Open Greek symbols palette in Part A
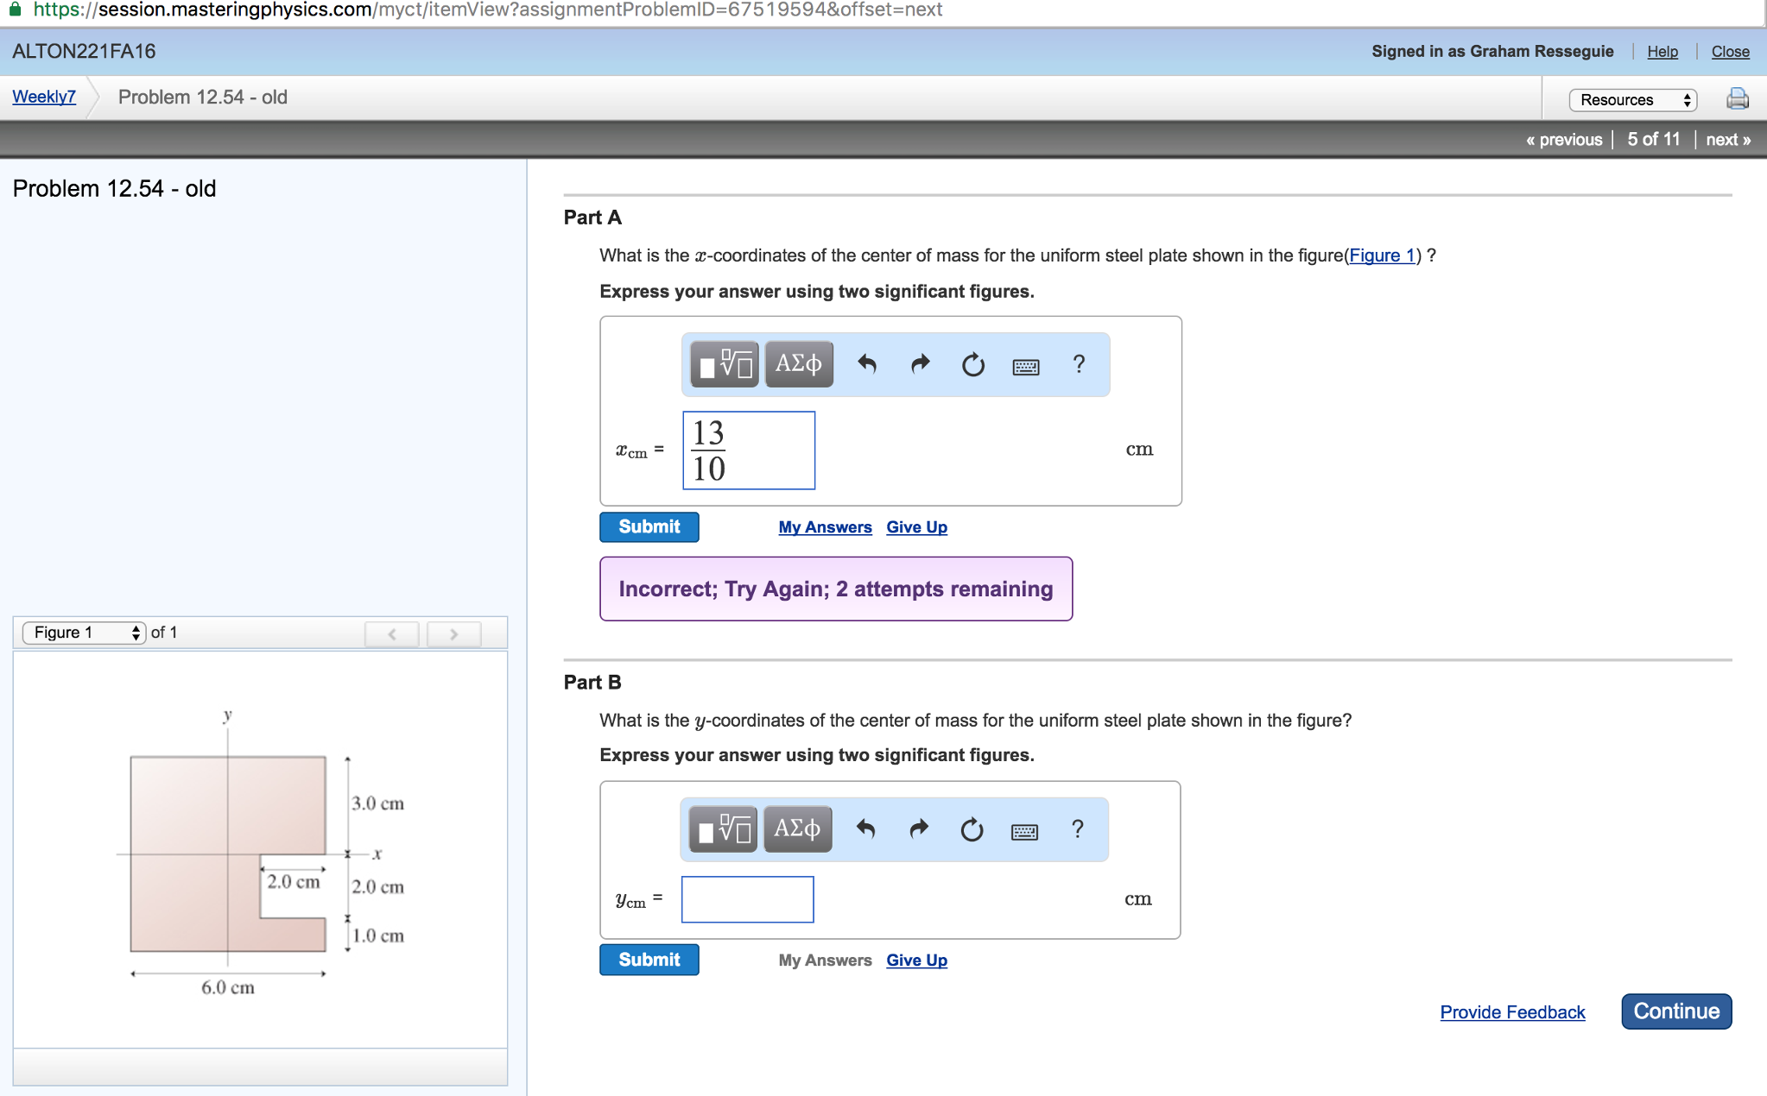 click(x=799, y=364)
